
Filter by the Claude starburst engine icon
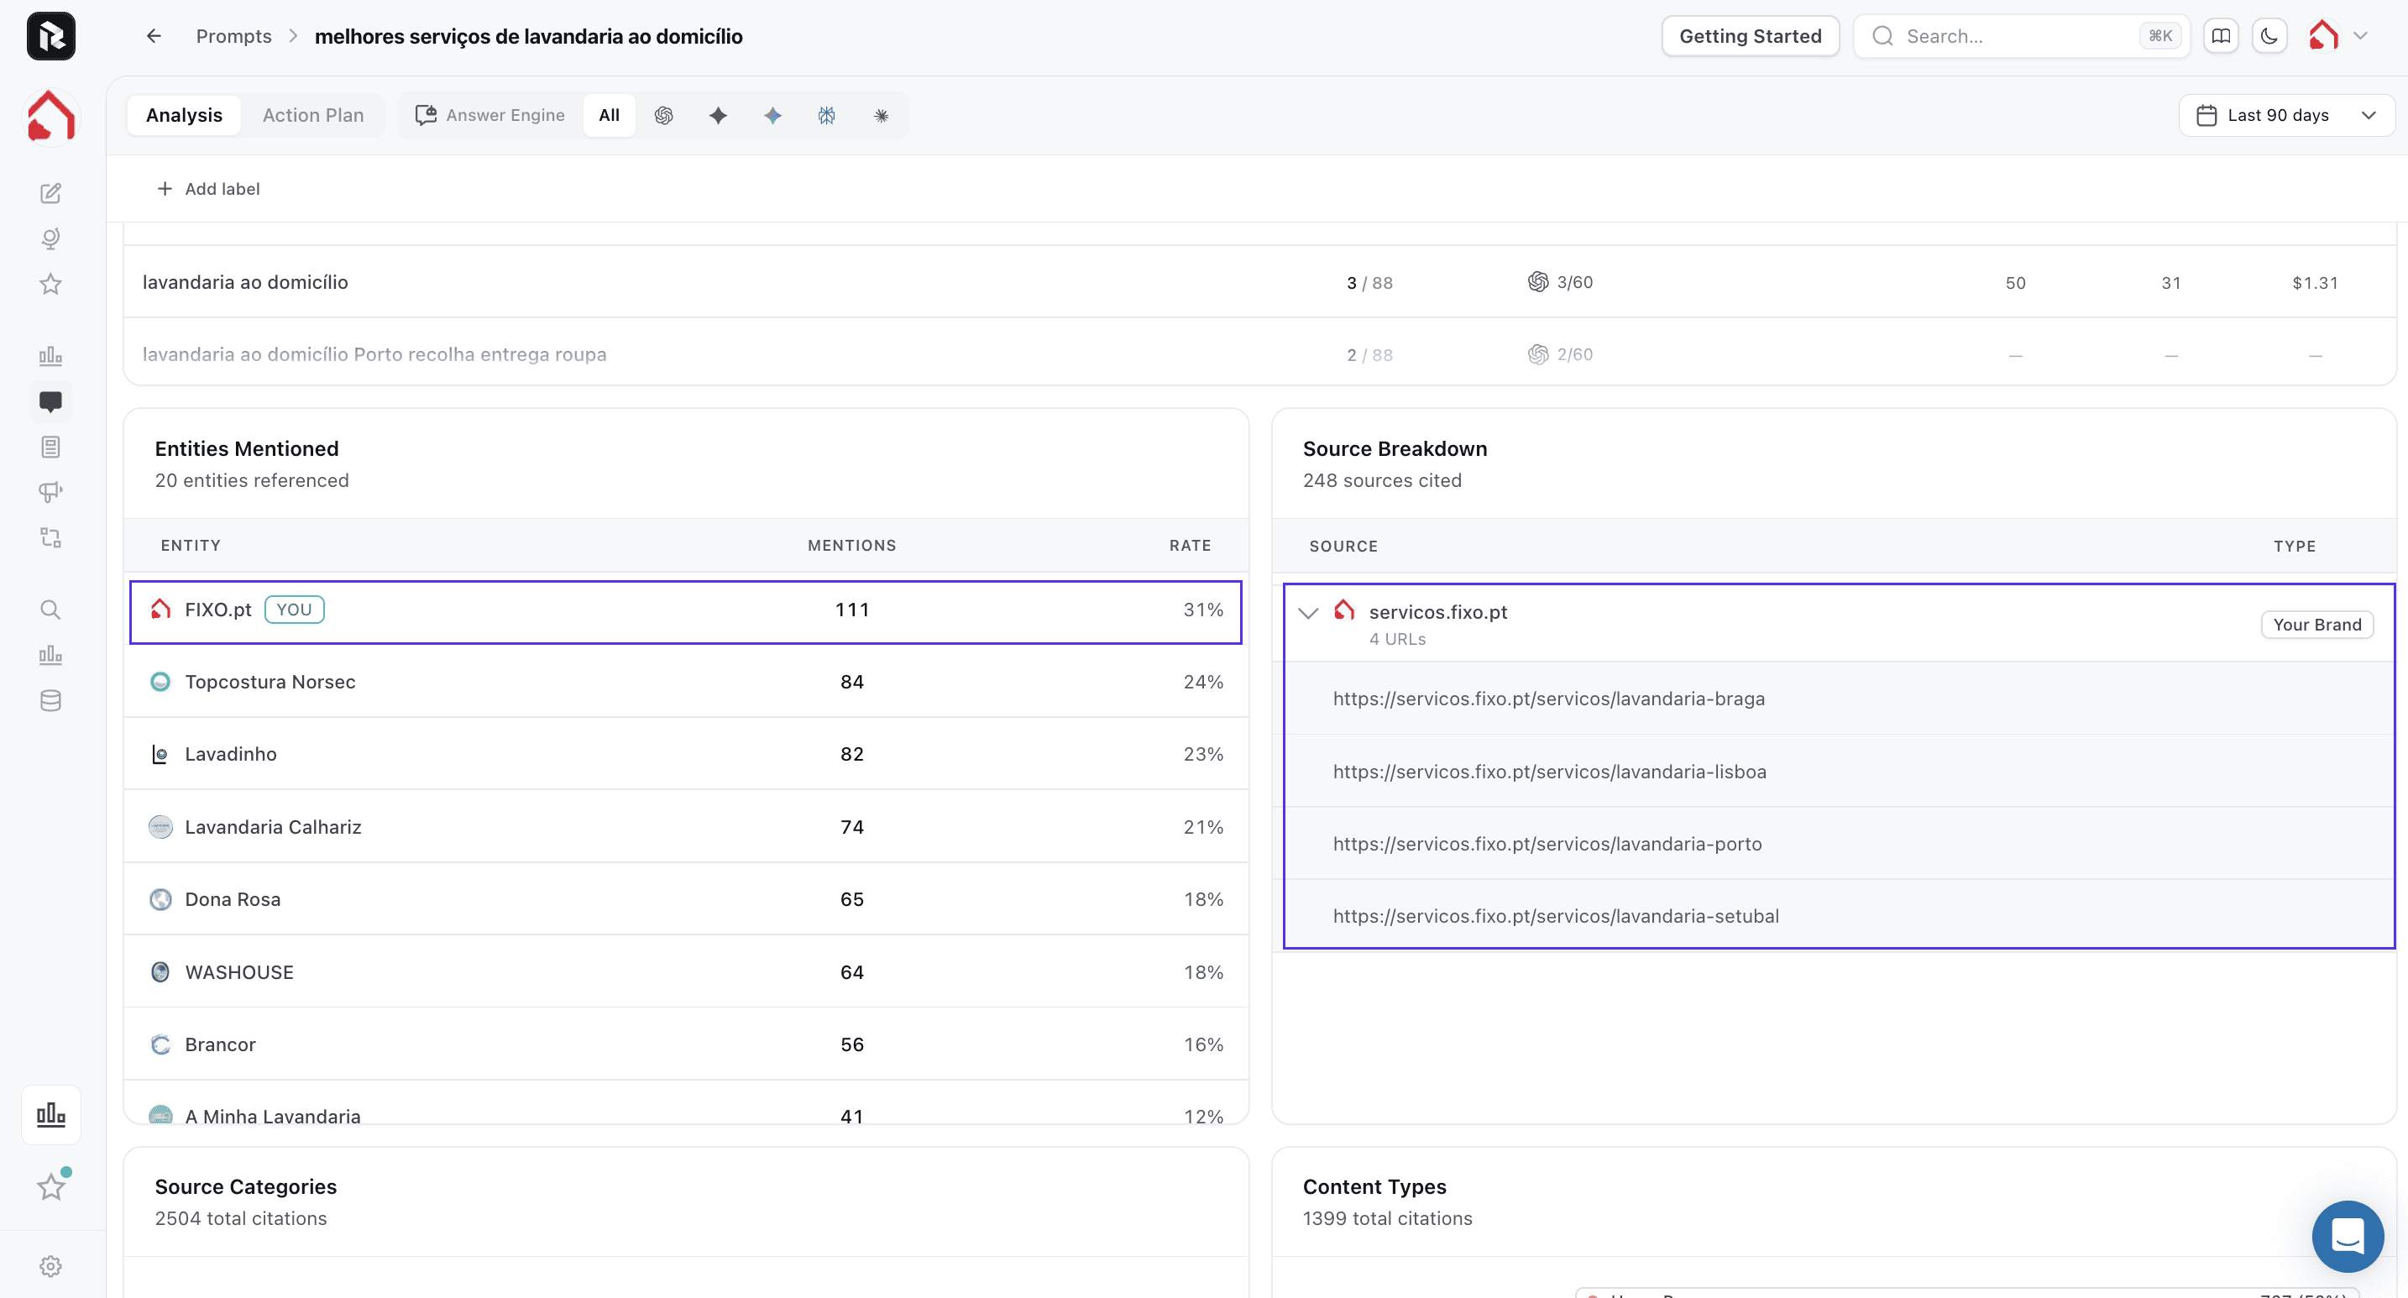click(x=881, y=116)
